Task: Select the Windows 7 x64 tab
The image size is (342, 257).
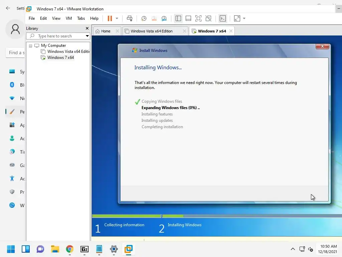Action: tap(212, 31)
